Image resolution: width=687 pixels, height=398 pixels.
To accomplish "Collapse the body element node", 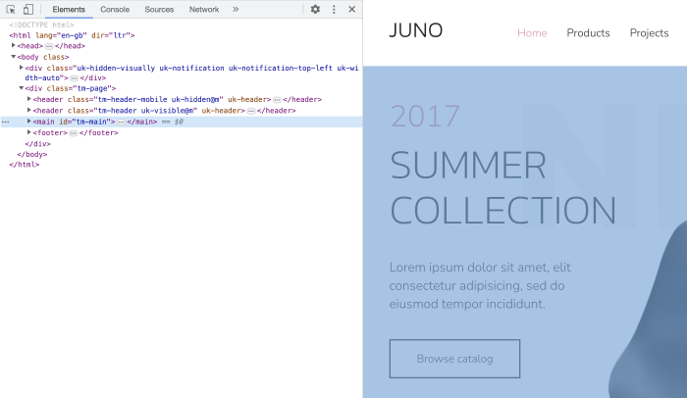I will coord(14,57).
